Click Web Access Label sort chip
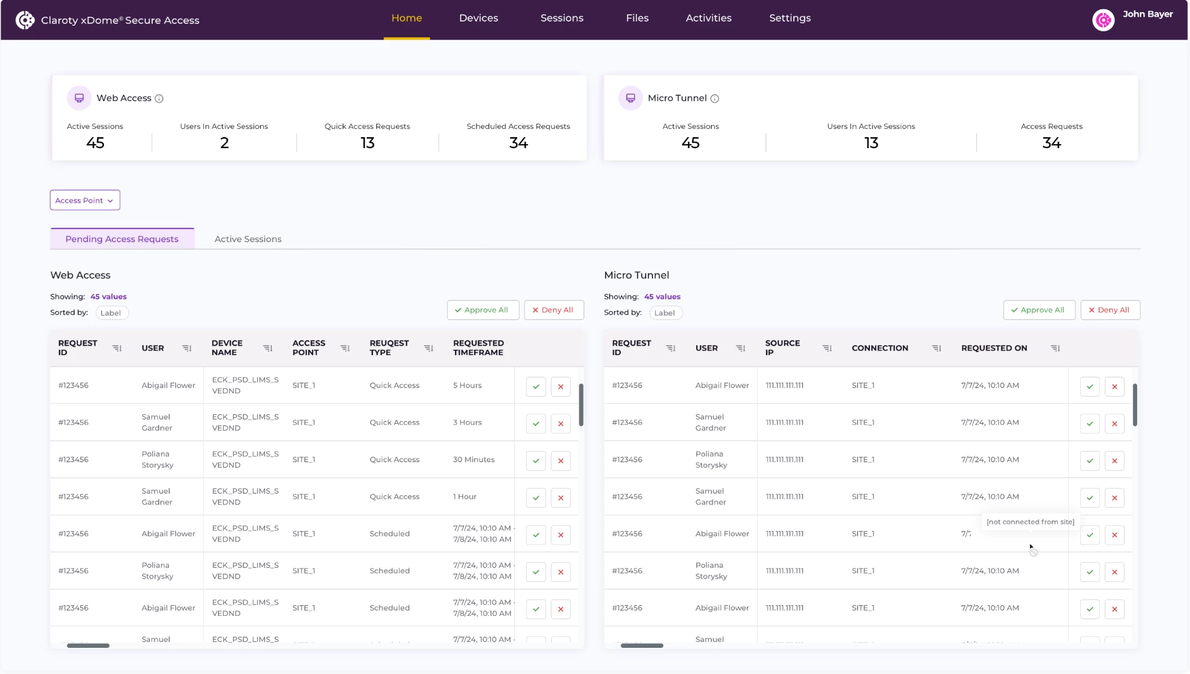The image size is (1190, 674). point(110,313)
